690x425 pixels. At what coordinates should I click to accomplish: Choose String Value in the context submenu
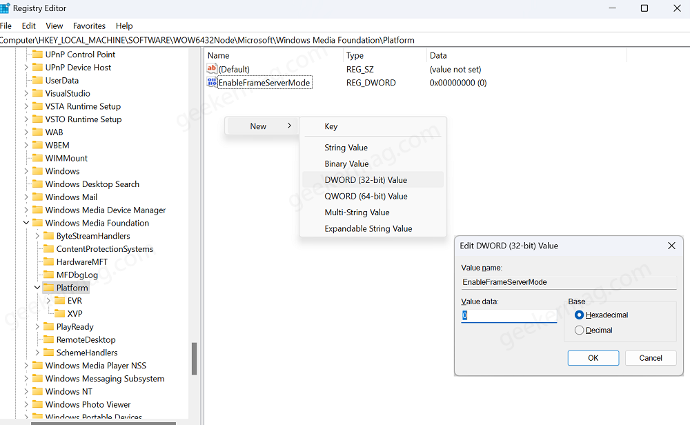(373, 148)
